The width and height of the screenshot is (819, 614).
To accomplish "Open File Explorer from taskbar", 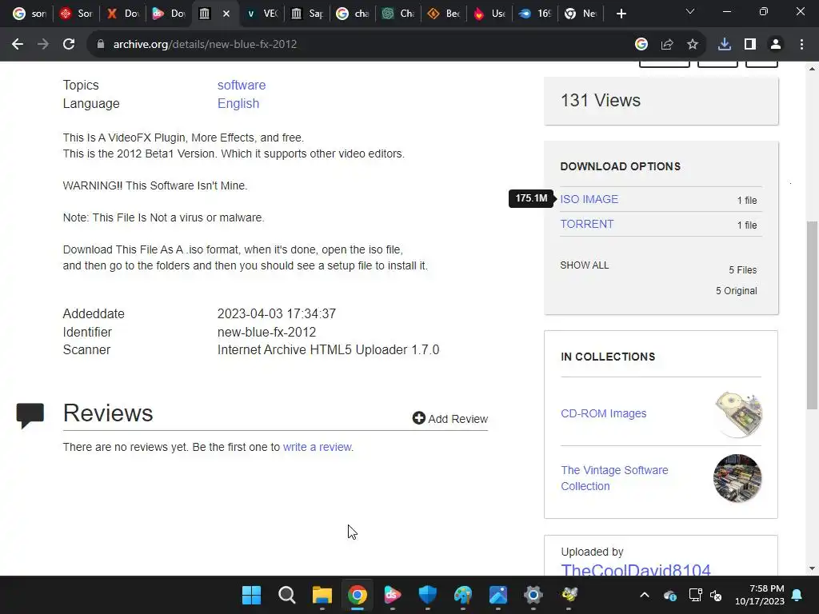I will pos(322,595).
